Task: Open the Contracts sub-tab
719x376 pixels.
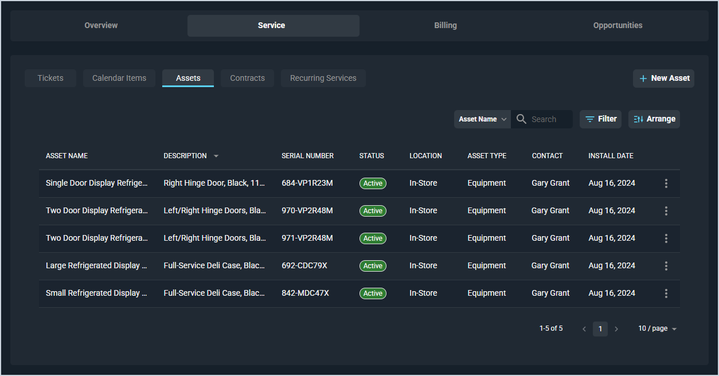Action: pos(247,78)
